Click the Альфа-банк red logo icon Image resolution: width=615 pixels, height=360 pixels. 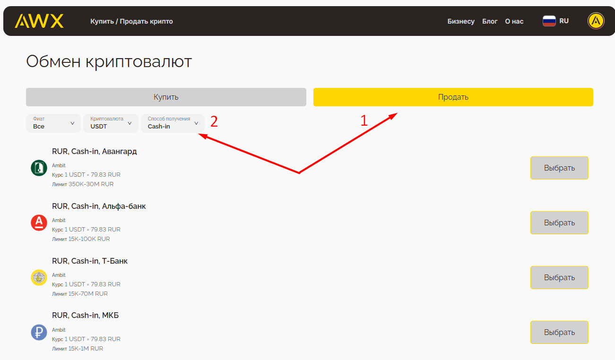39,223
